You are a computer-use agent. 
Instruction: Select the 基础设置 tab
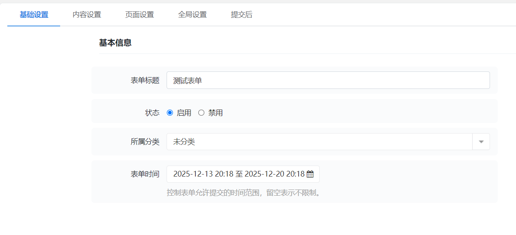[x=33, y=14]
